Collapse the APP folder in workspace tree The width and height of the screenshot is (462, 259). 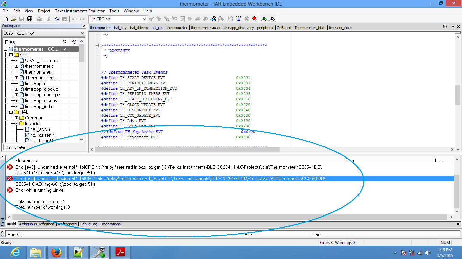[x=11, y=55]
